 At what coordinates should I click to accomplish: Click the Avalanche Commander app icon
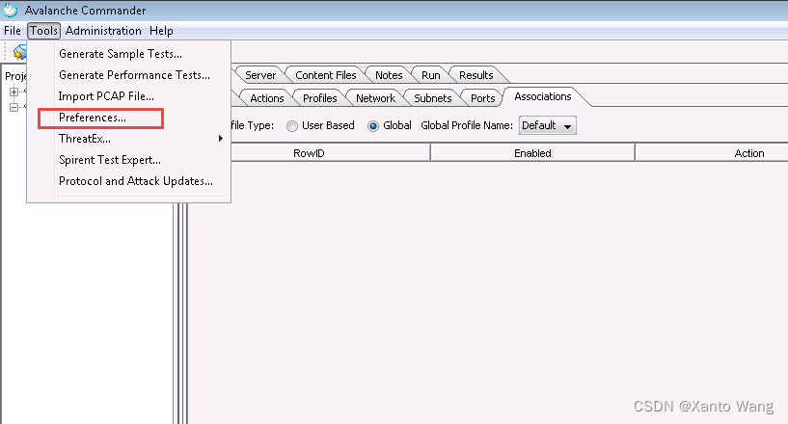pos(10,10)
